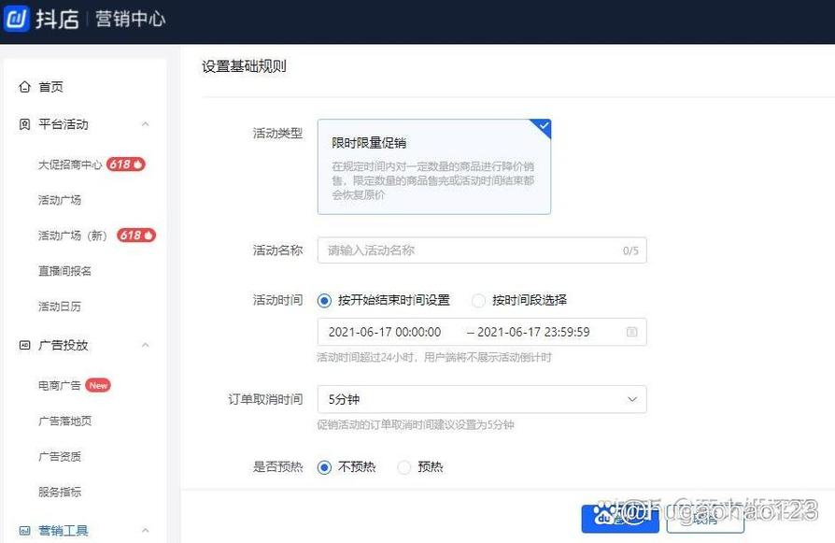The image size is (835, 543).
Task: Click the 平台活动 section icon
Action: 24,124
